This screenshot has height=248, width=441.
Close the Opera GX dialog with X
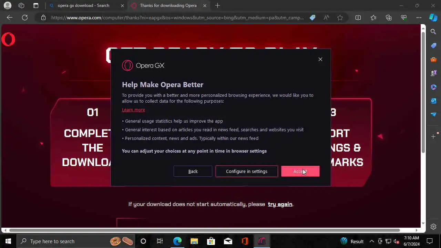click(320, 59)
